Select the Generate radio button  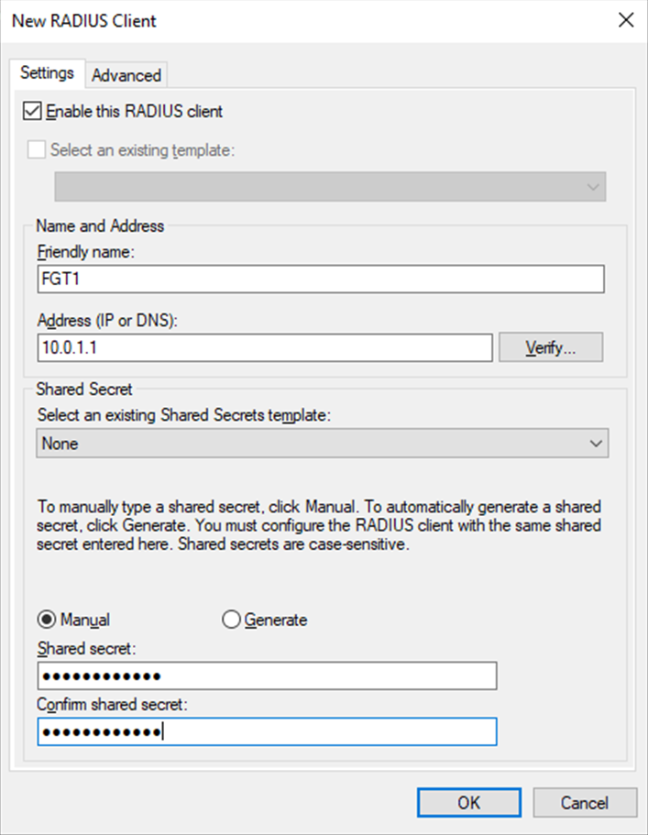pyautogui.click(x=231, y=620)
